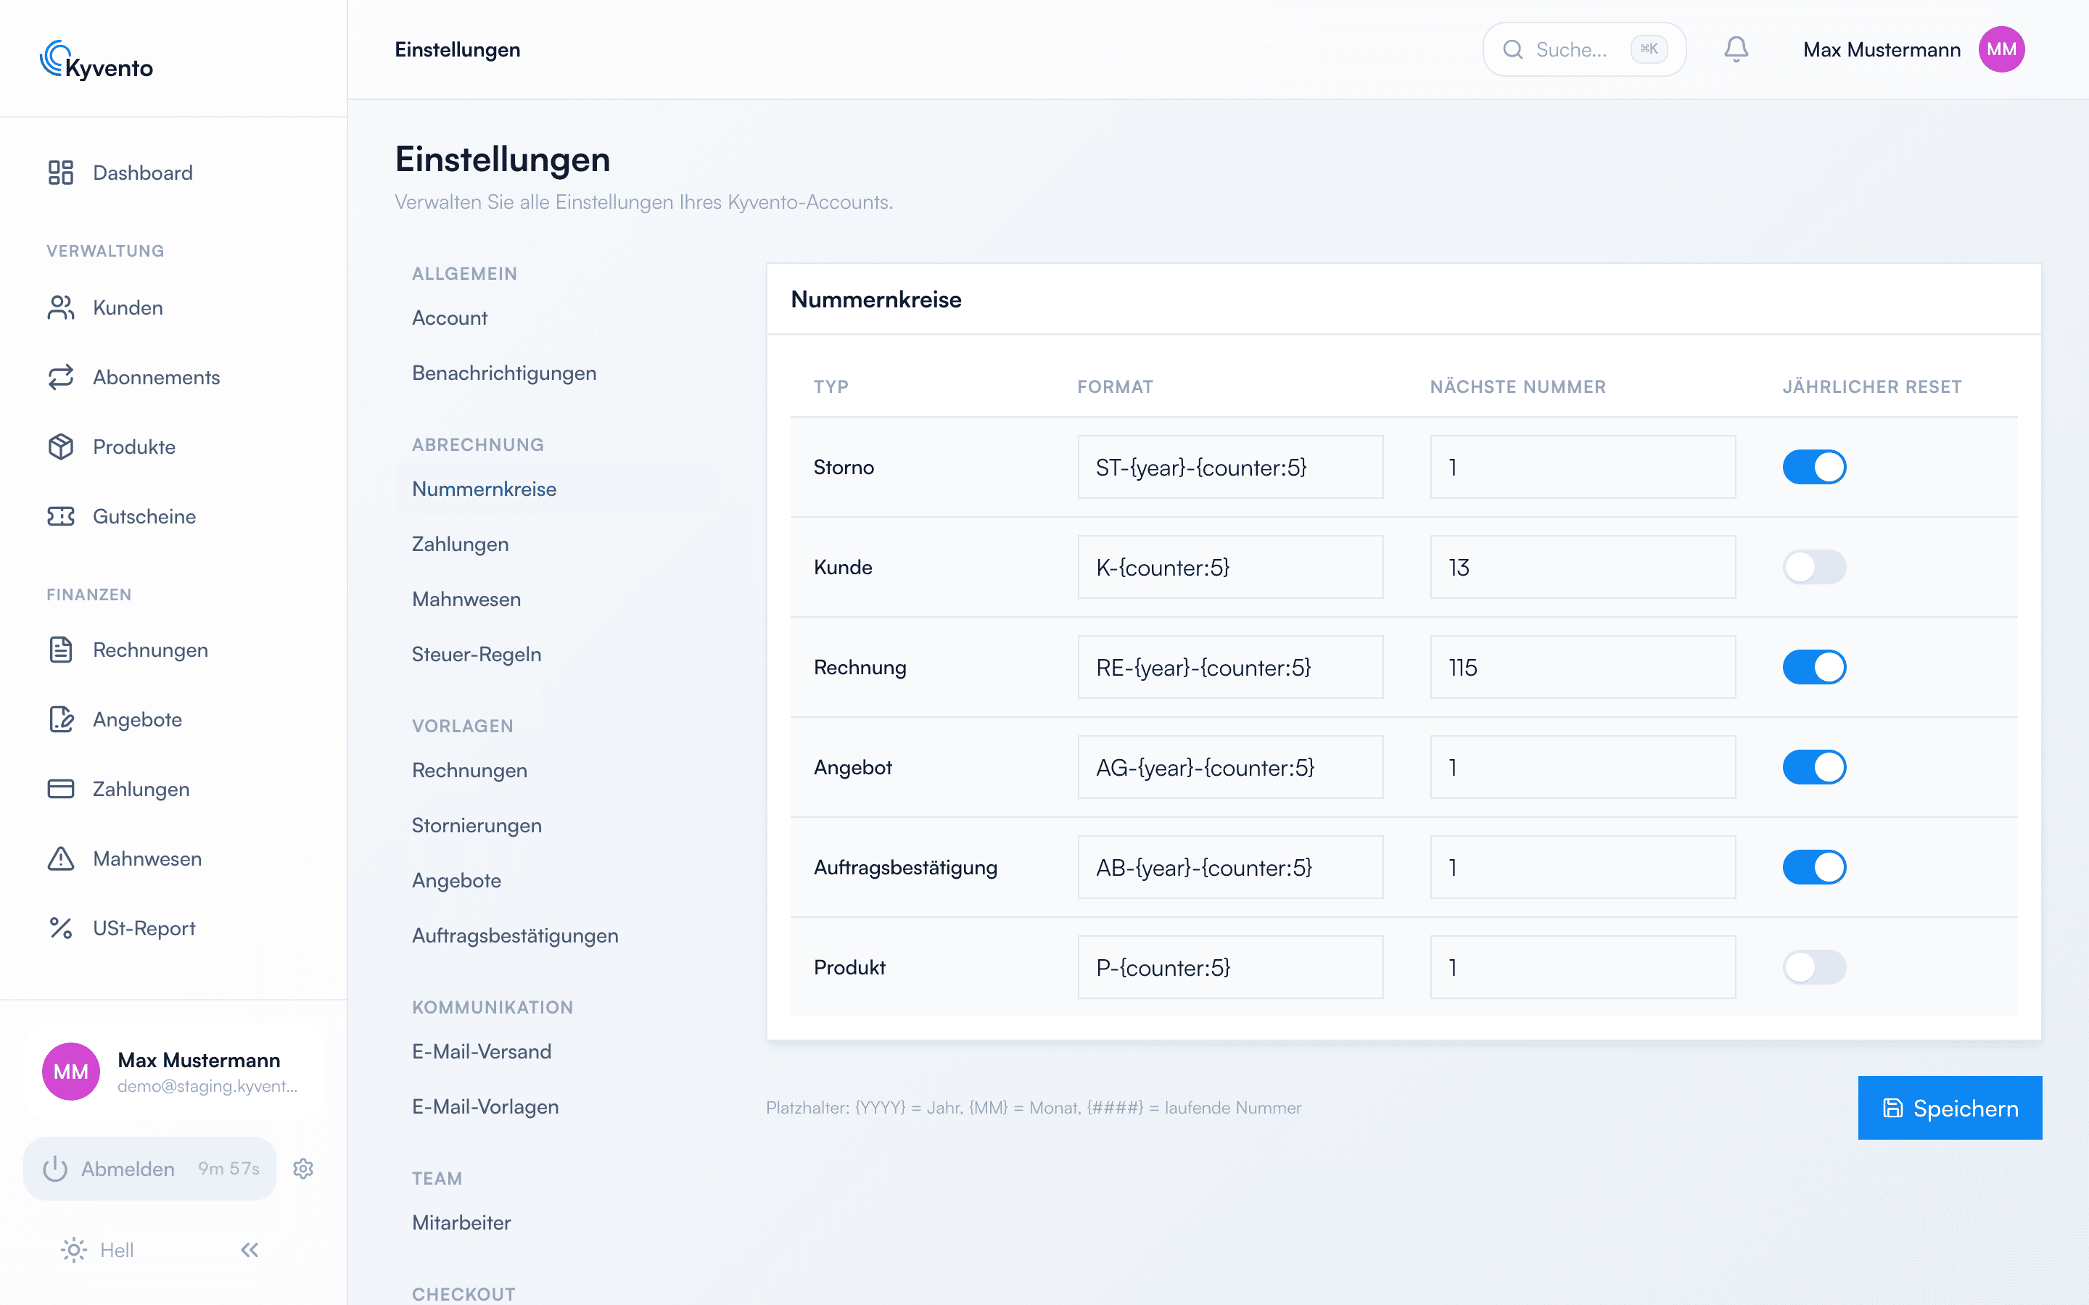Click Max Mustermann profile card in sidebar
Image resolution: width=2089 pixels, height=1305 pixels.
pos(173,1071)
